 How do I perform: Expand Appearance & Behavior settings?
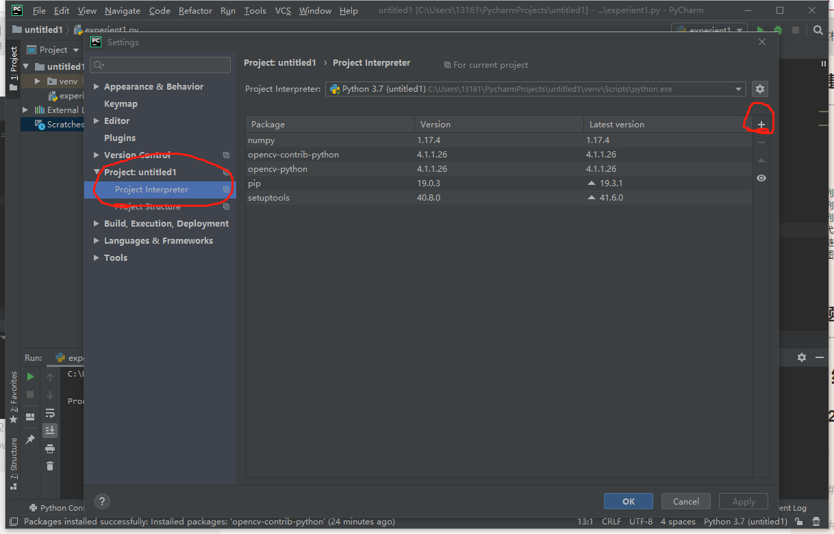point(97,87)
